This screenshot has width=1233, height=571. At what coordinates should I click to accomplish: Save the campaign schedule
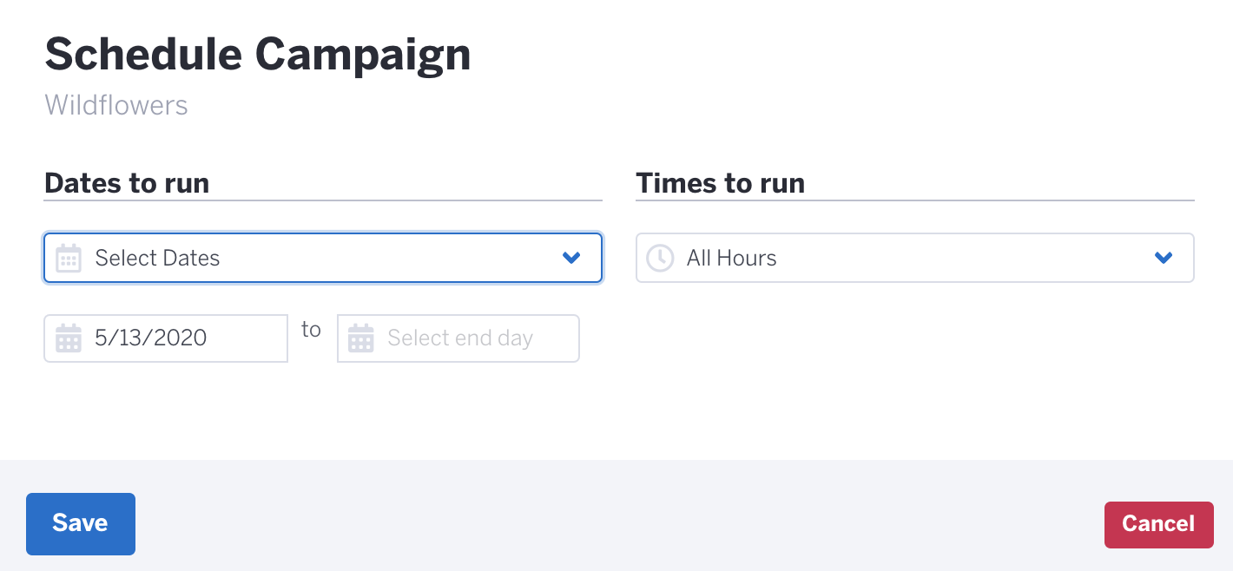click(x=81, y=523)
